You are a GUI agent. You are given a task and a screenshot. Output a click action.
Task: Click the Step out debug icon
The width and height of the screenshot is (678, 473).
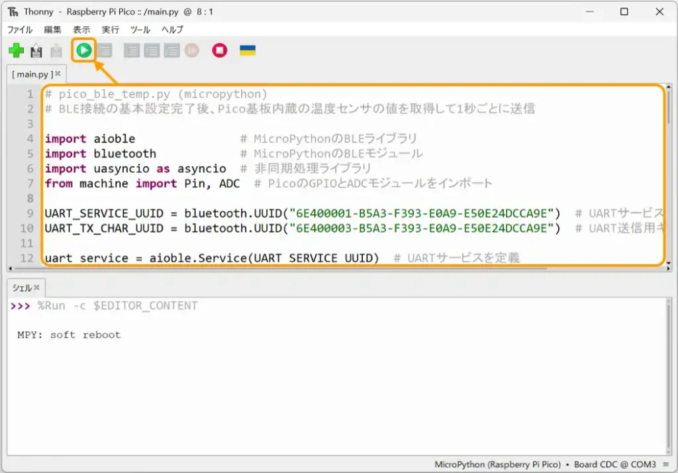(x=171, y=50)
